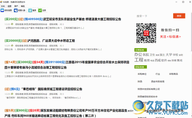Select the 国土 category tag
Screen dimensions: 192x118
pos(162,55)
